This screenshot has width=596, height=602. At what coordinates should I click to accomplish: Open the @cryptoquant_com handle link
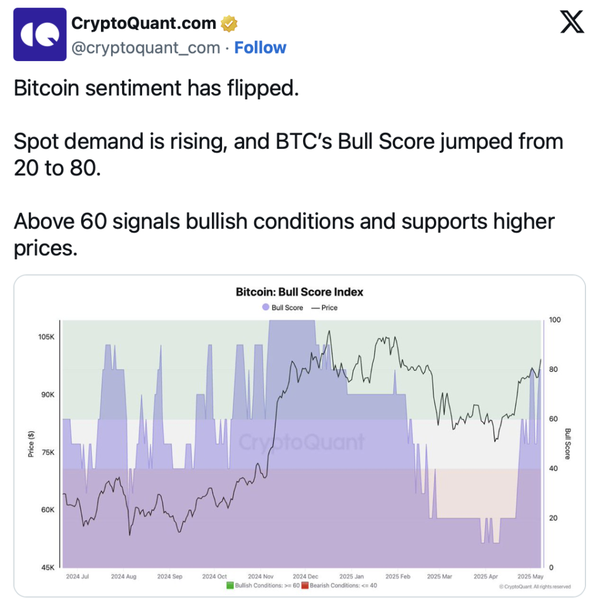pos(146,48)
